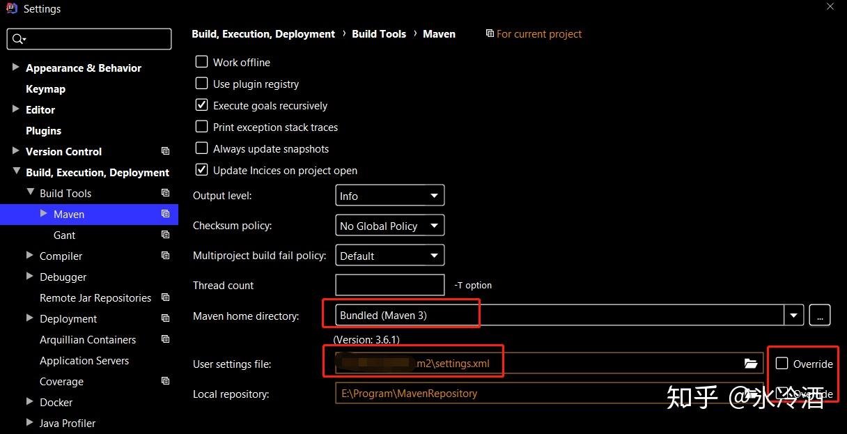Click the folder icon for User settings file

point(750,364)
